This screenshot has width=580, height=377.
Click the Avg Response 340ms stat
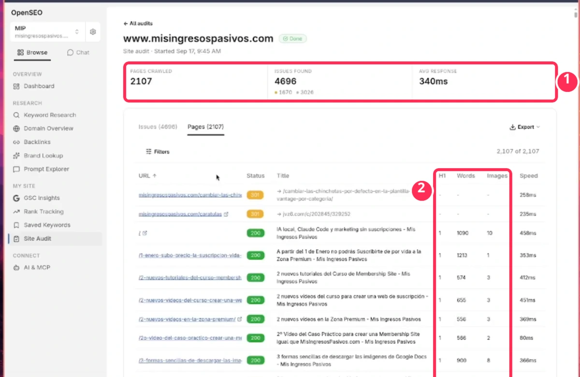433,81
